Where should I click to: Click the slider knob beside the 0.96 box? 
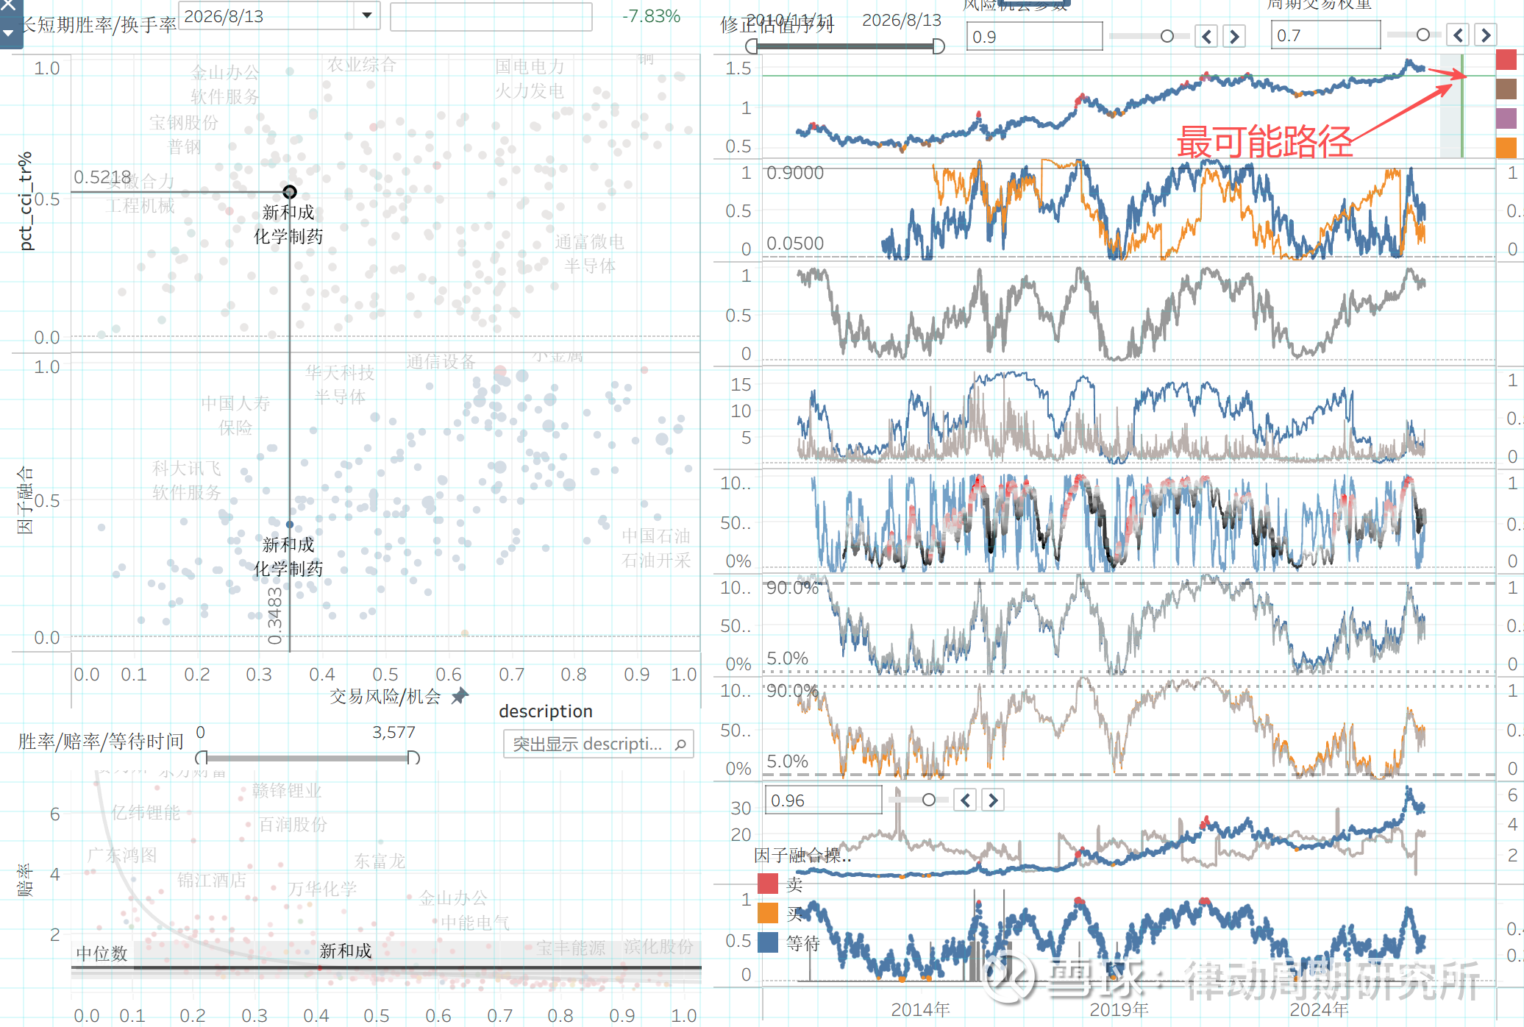[929, 800]
